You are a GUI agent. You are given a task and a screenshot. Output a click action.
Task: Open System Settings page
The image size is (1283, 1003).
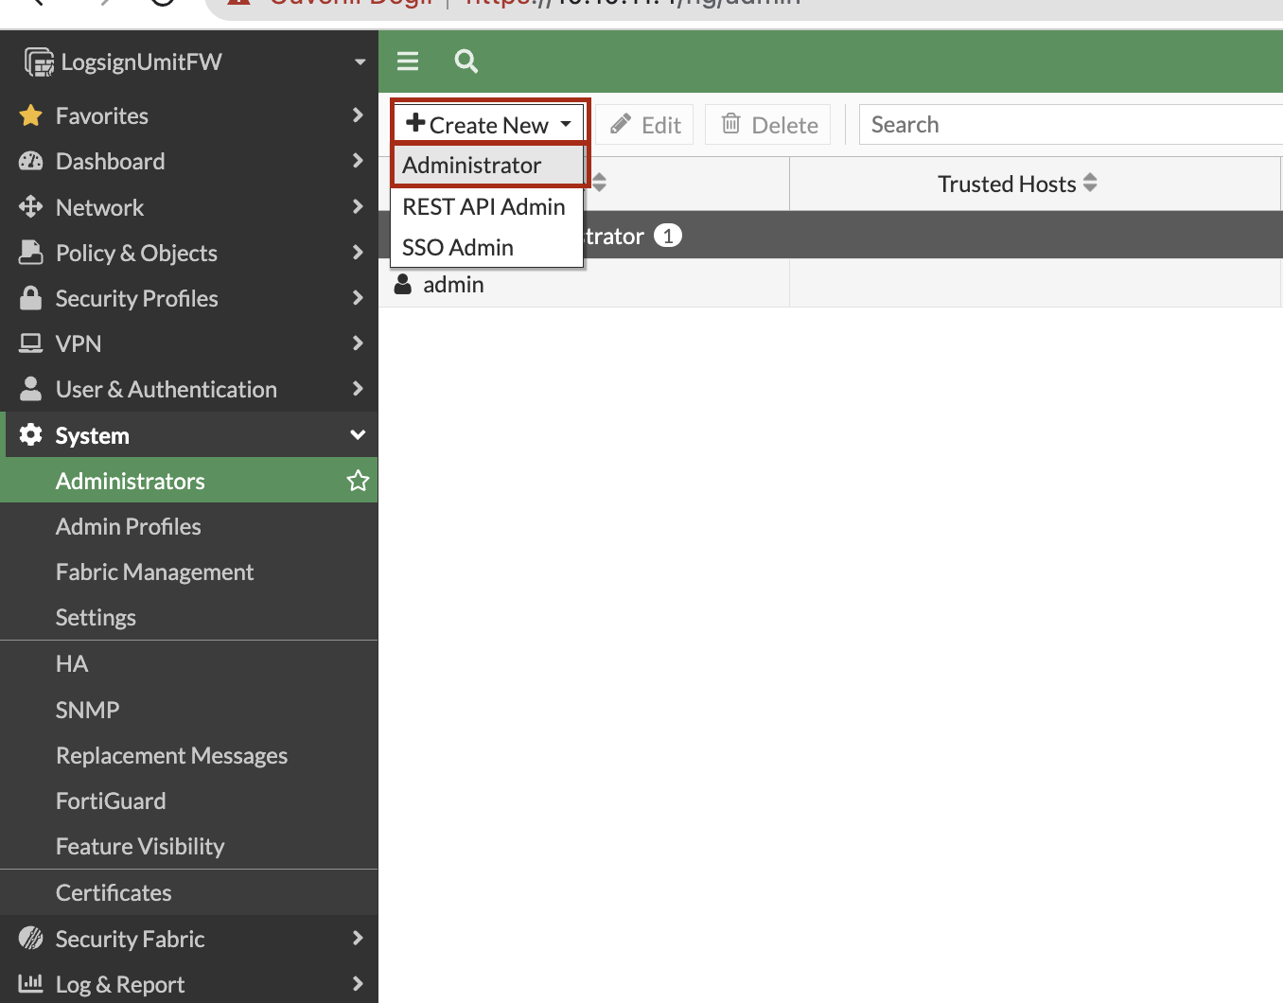[x=189, y=617]
